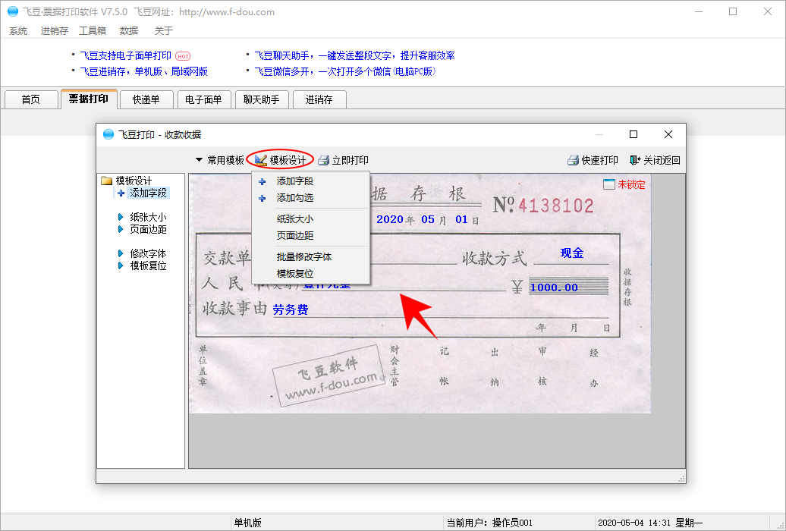Open the 数据 menu
The image size is (786, 531).
tap(129, 31)
